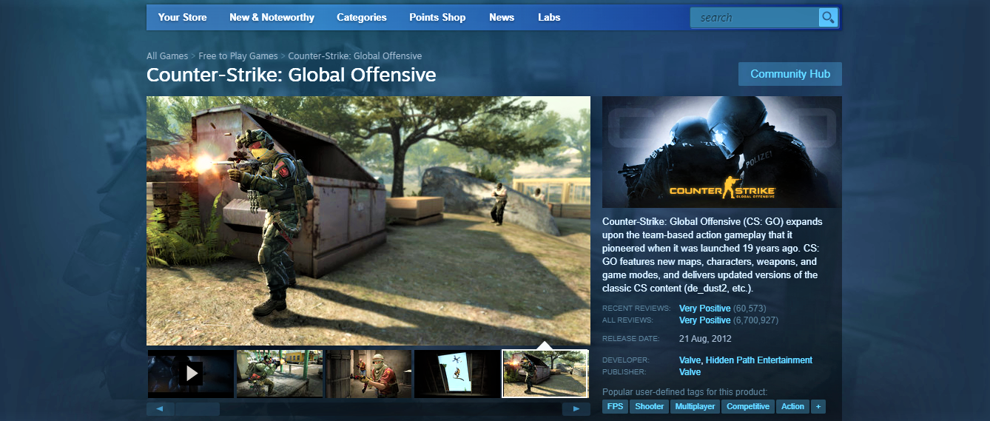Open the All Games breadcrumb link
This screenshot has height=421, width=990.
click(x=166, y=56)
